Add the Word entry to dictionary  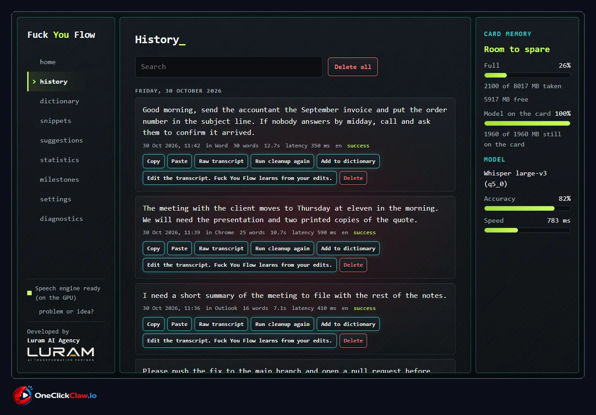point(348,161)
